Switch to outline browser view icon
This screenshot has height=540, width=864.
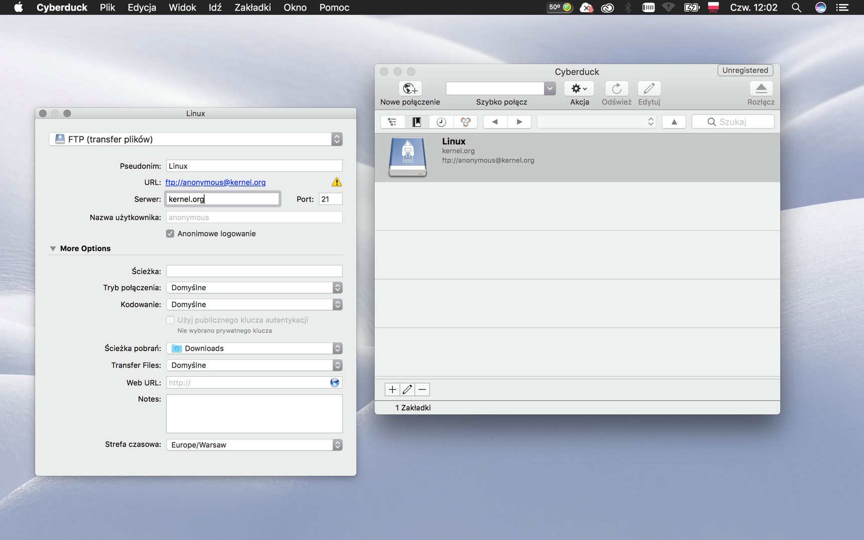point(393,122)
